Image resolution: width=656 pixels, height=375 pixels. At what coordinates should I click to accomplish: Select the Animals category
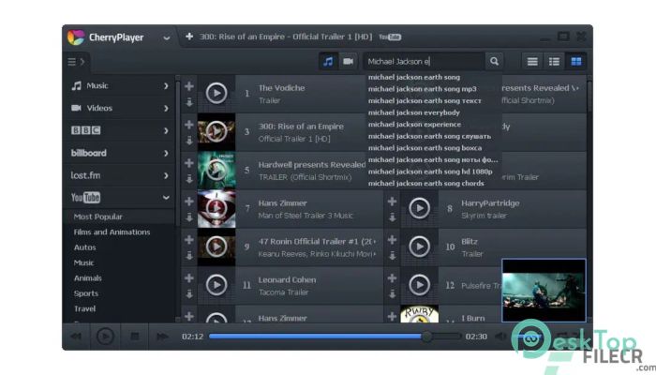(88, 277)
